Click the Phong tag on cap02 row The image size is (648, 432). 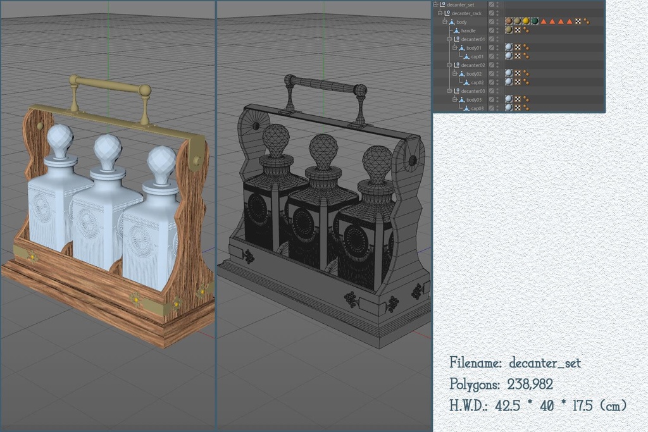(x=526, y=82)
